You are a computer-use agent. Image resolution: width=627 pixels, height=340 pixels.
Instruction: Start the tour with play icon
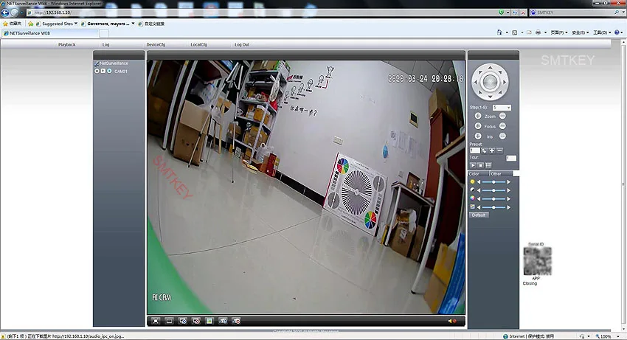pos(473,165)
